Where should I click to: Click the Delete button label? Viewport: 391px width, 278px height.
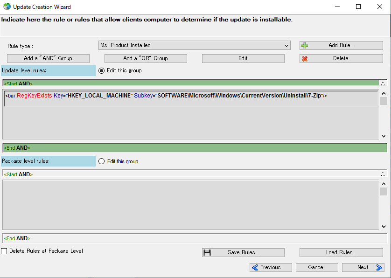click(x=341, y=58)
